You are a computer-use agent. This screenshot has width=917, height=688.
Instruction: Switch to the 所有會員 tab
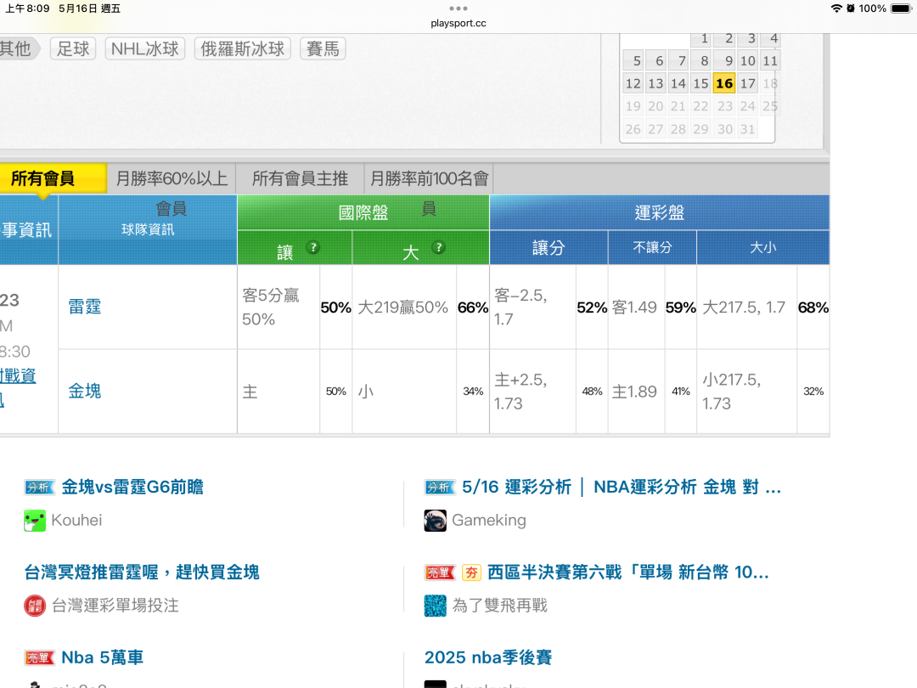coord(53,178)
